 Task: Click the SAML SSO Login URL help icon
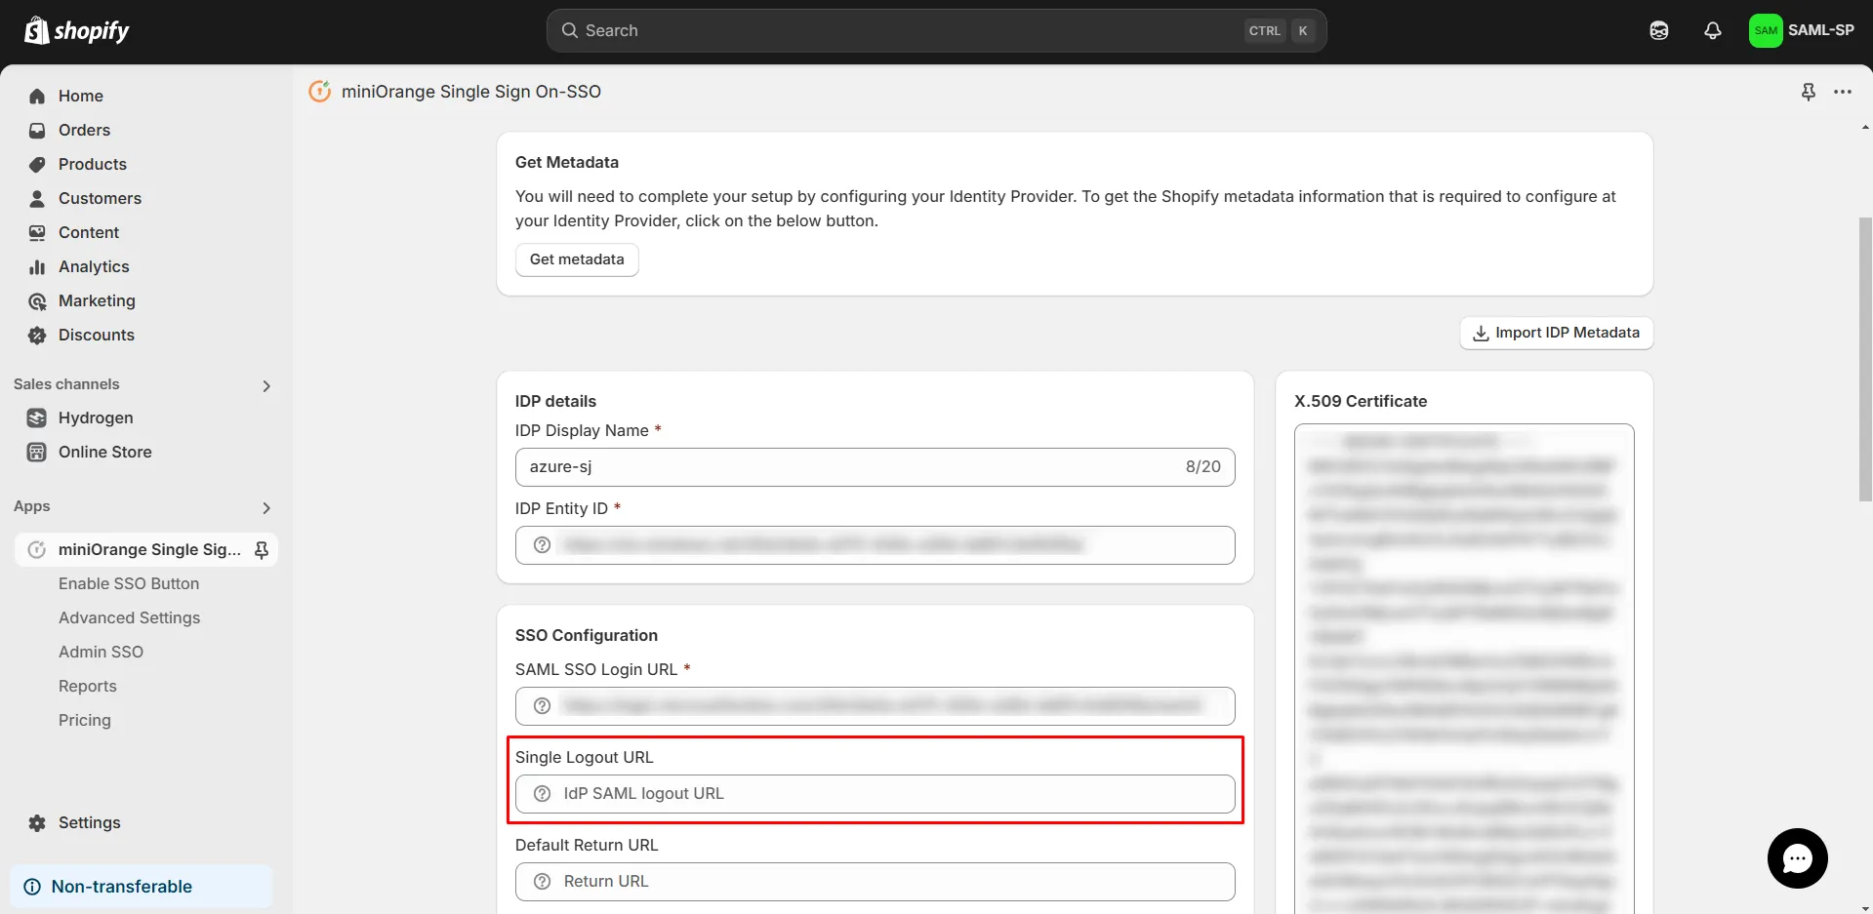(x=543, y=706)
